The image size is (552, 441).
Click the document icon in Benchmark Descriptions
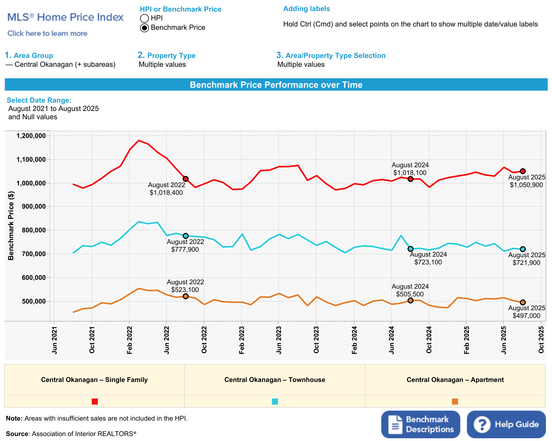tap(395, 424)
